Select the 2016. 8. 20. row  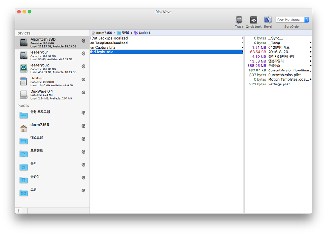(x=278, y=52)
